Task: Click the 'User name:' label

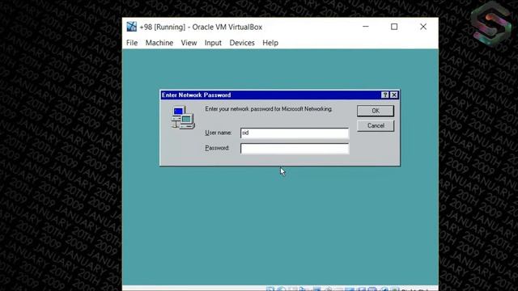Action: 218,133
